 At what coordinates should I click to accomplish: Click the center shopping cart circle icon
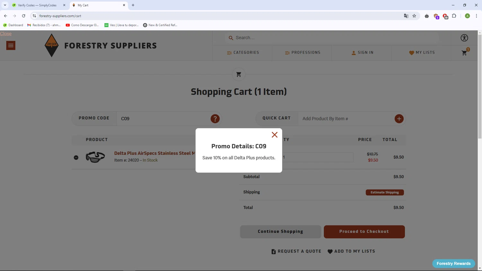pyautogui.click(x=238, y=74)
